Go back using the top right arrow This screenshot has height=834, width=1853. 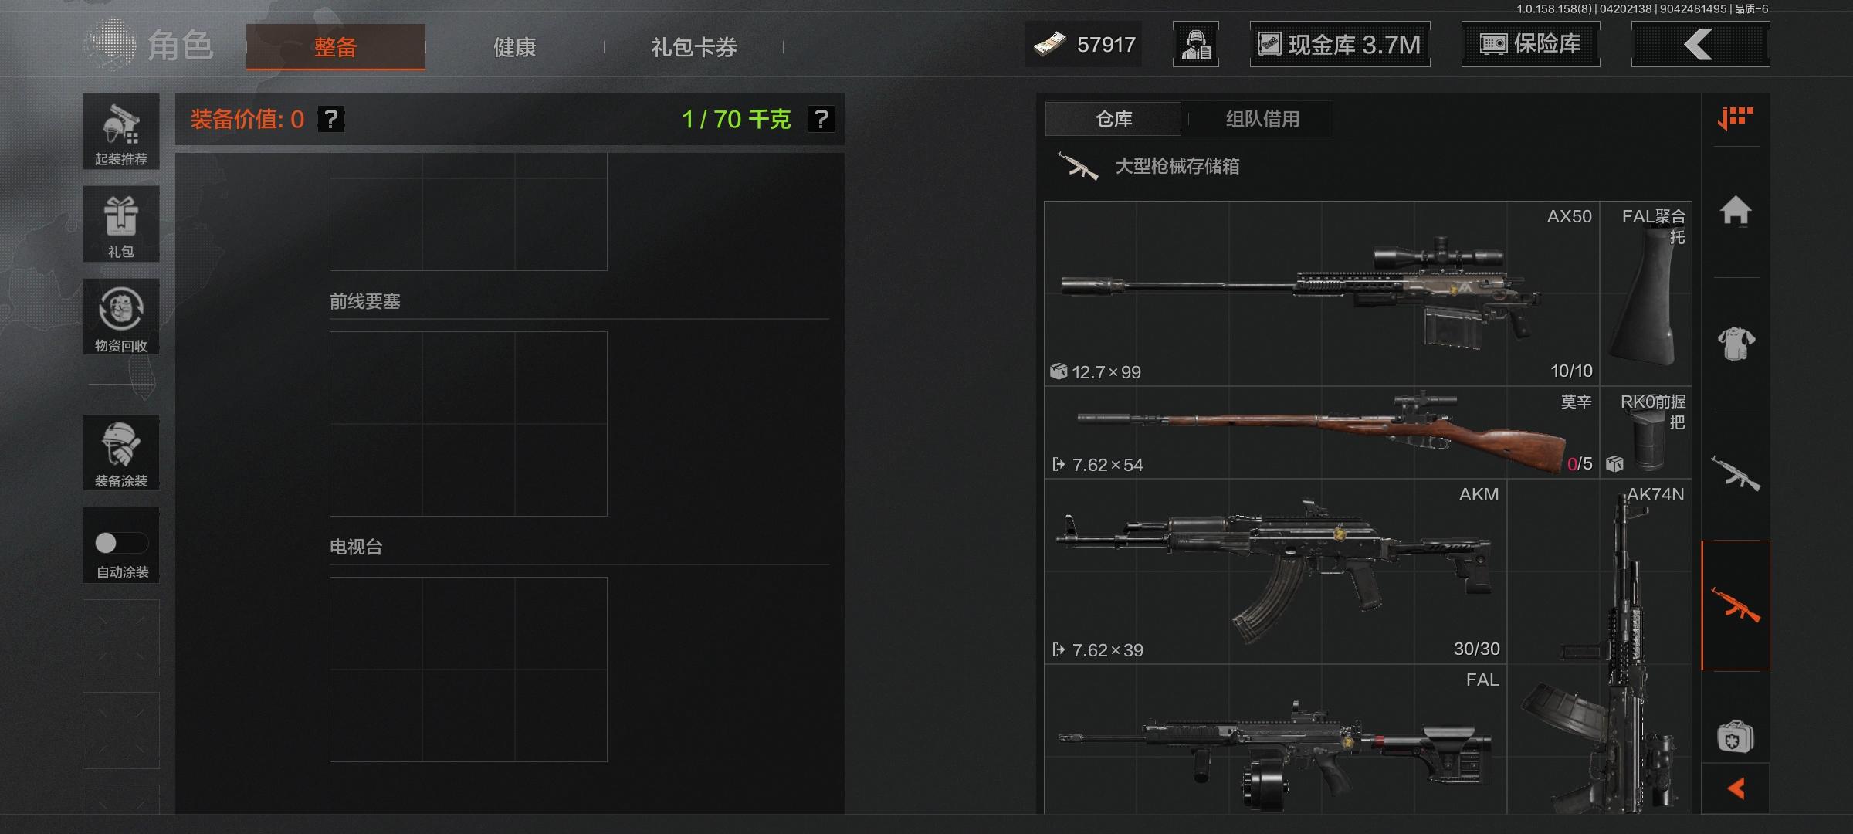pyautogui.click(x=1700, y=44)
